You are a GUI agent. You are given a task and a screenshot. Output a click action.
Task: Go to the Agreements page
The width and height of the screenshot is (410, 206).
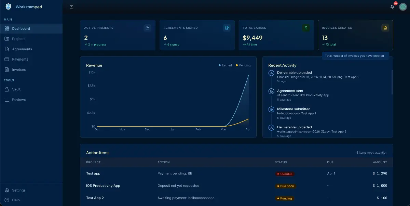point(22,49)
